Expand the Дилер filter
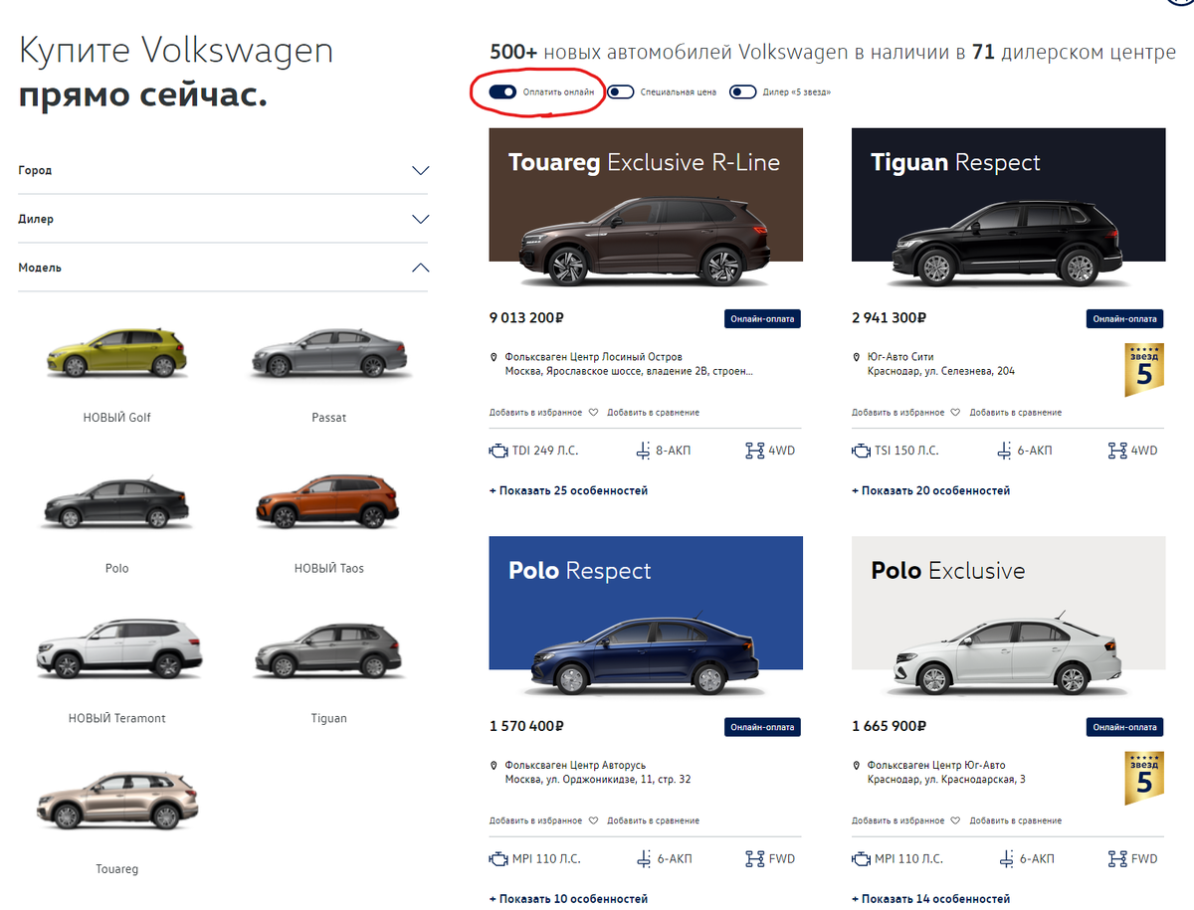This screenshot has width=1194, height=910. [223, 219]
